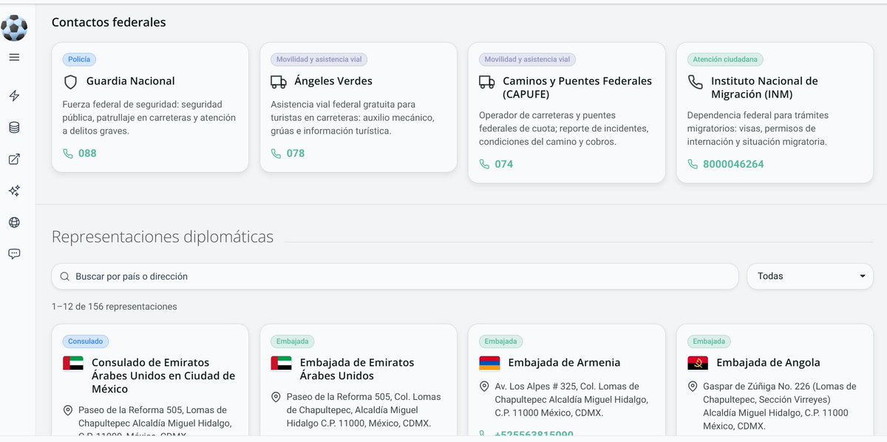Click UAE flag on Embajada de Emiratos card
Image resolution: width=887 pixels, height=442 pixels.
pyautogui.click(x=282, y=363)
